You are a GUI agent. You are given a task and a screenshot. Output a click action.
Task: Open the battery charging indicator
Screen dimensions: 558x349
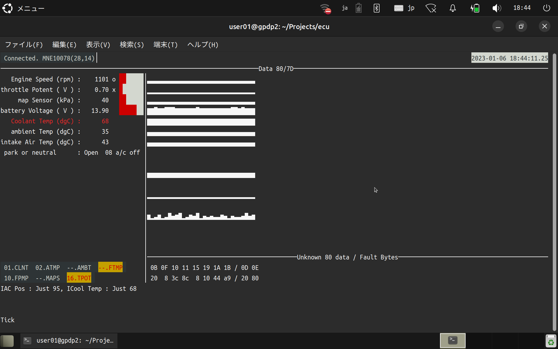[475, 8]
